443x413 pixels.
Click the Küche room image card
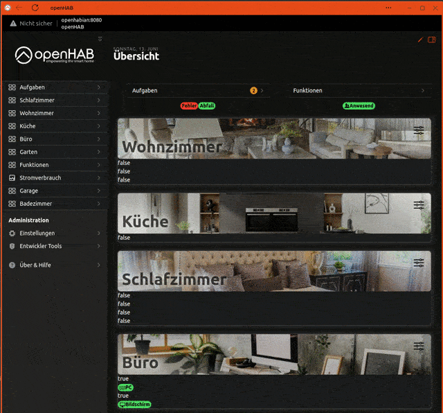pos(274,213)
